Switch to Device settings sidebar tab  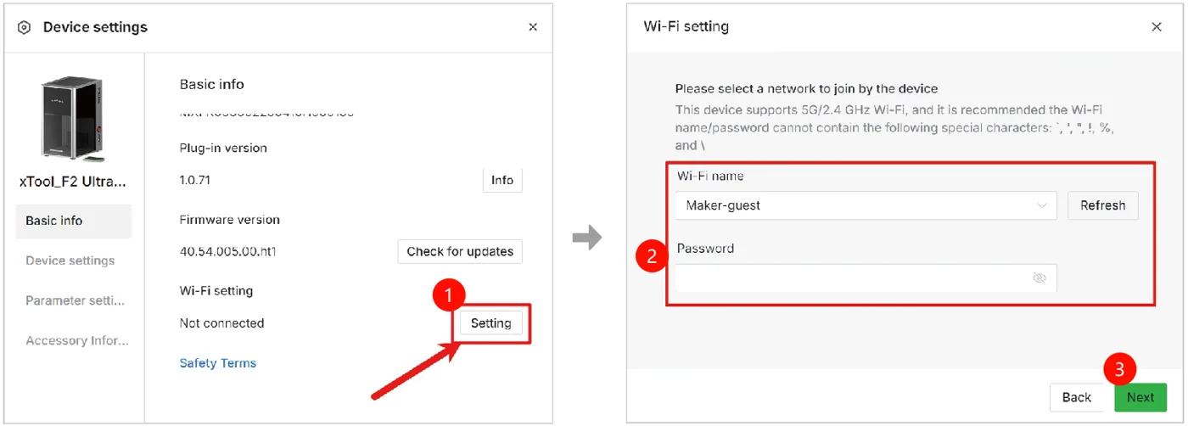pyautogui.click(x=70, y=261)
